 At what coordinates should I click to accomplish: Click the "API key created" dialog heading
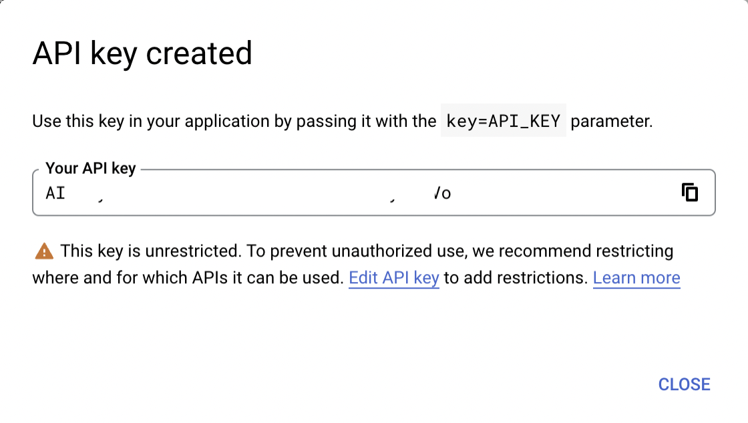[142, 53]
